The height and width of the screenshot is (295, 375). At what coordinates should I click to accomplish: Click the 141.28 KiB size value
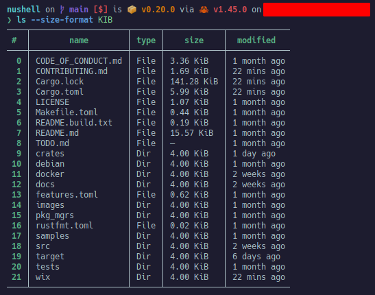tap(194, 82)
